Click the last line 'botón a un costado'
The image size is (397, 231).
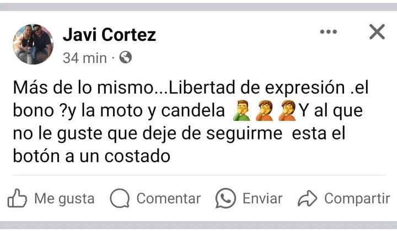[x=92, y=156]
